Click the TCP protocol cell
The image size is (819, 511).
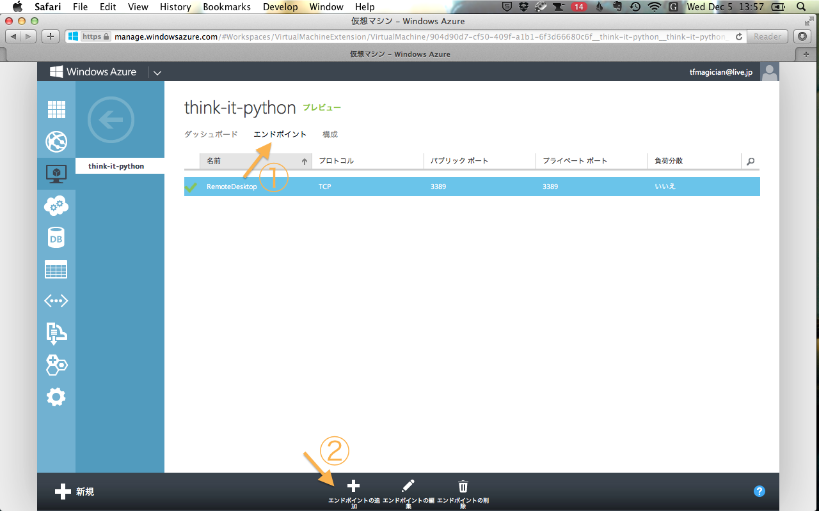[x=325, y=187]
